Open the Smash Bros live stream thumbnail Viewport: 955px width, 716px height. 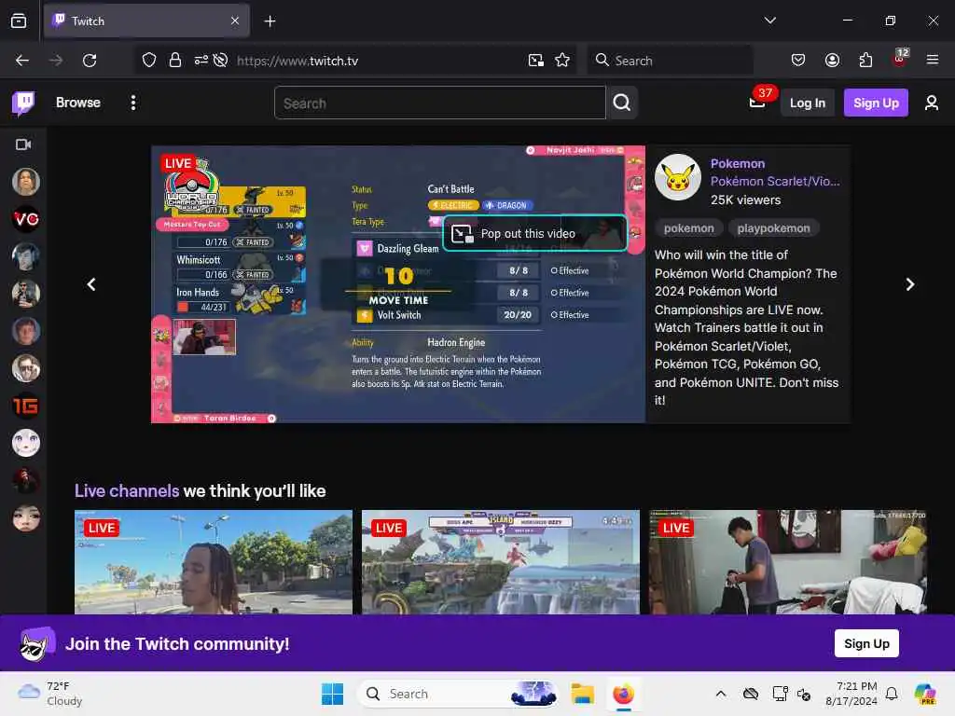point(501,562)
